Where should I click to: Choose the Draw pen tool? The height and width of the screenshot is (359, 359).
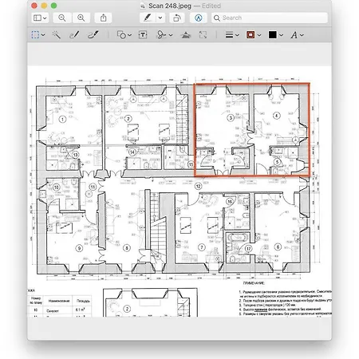93,35
